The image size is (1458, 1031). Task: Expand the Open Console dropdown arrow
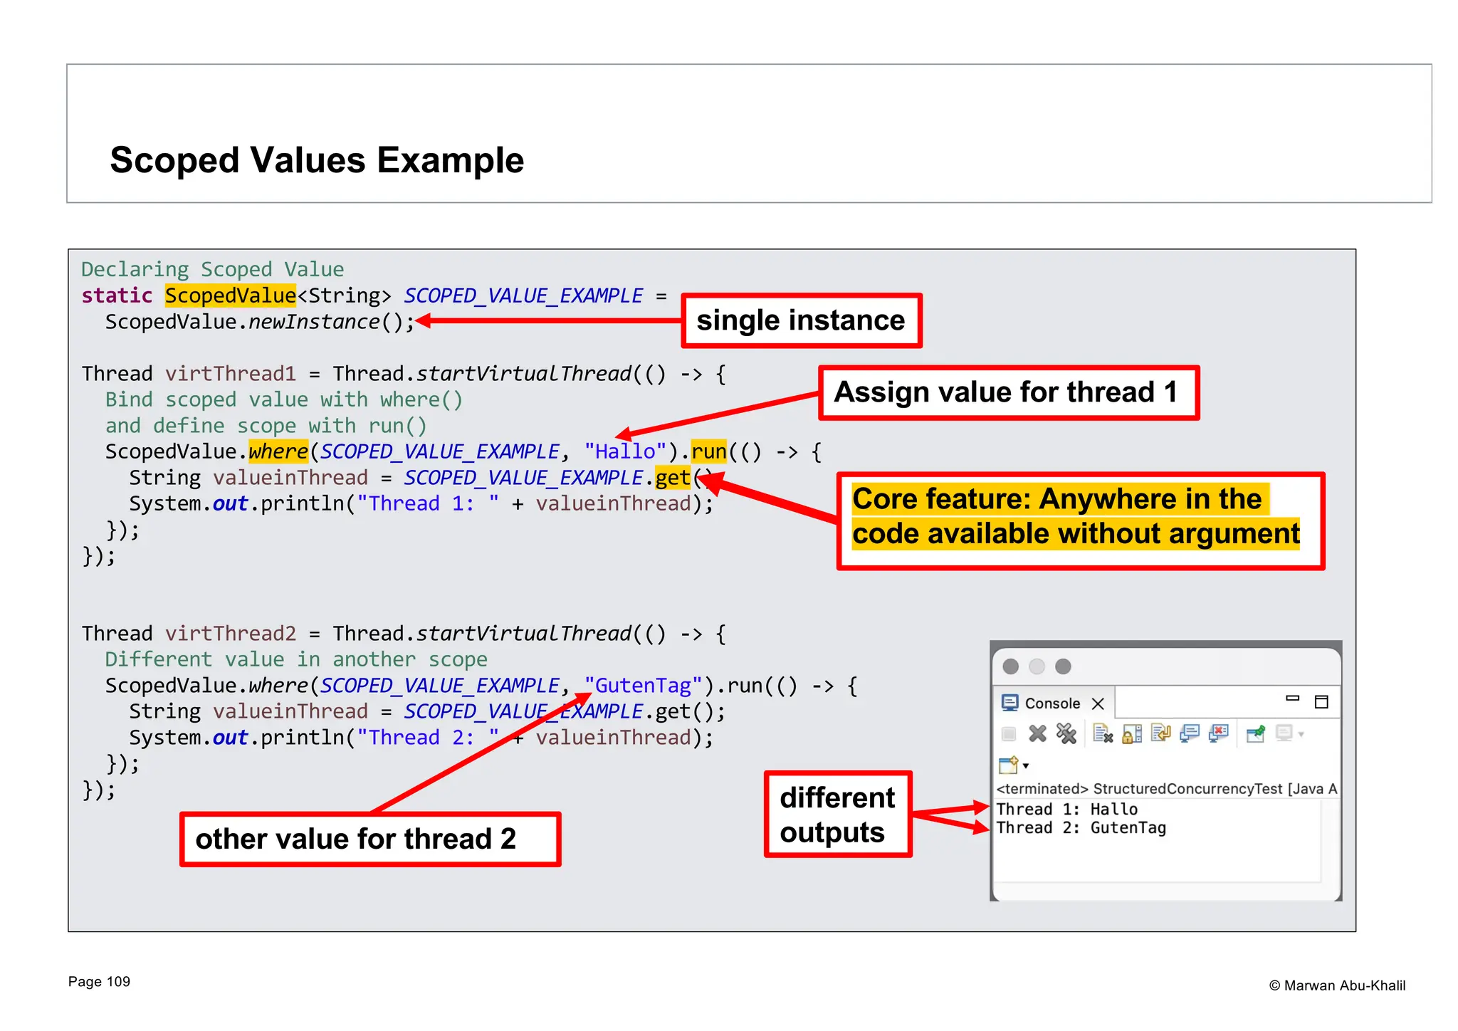tap(1026, 767)
